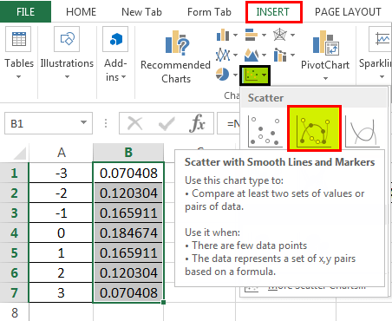Image resolution: width=392 pixels, height=321 pixels.
Task: Insert a combo chart
Action: click(x=280, y=55)
